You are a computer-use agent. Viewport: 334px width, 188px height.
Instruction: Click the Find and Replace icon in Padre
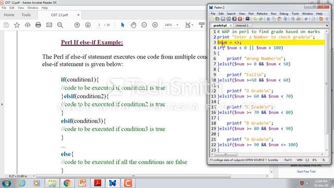299,19
